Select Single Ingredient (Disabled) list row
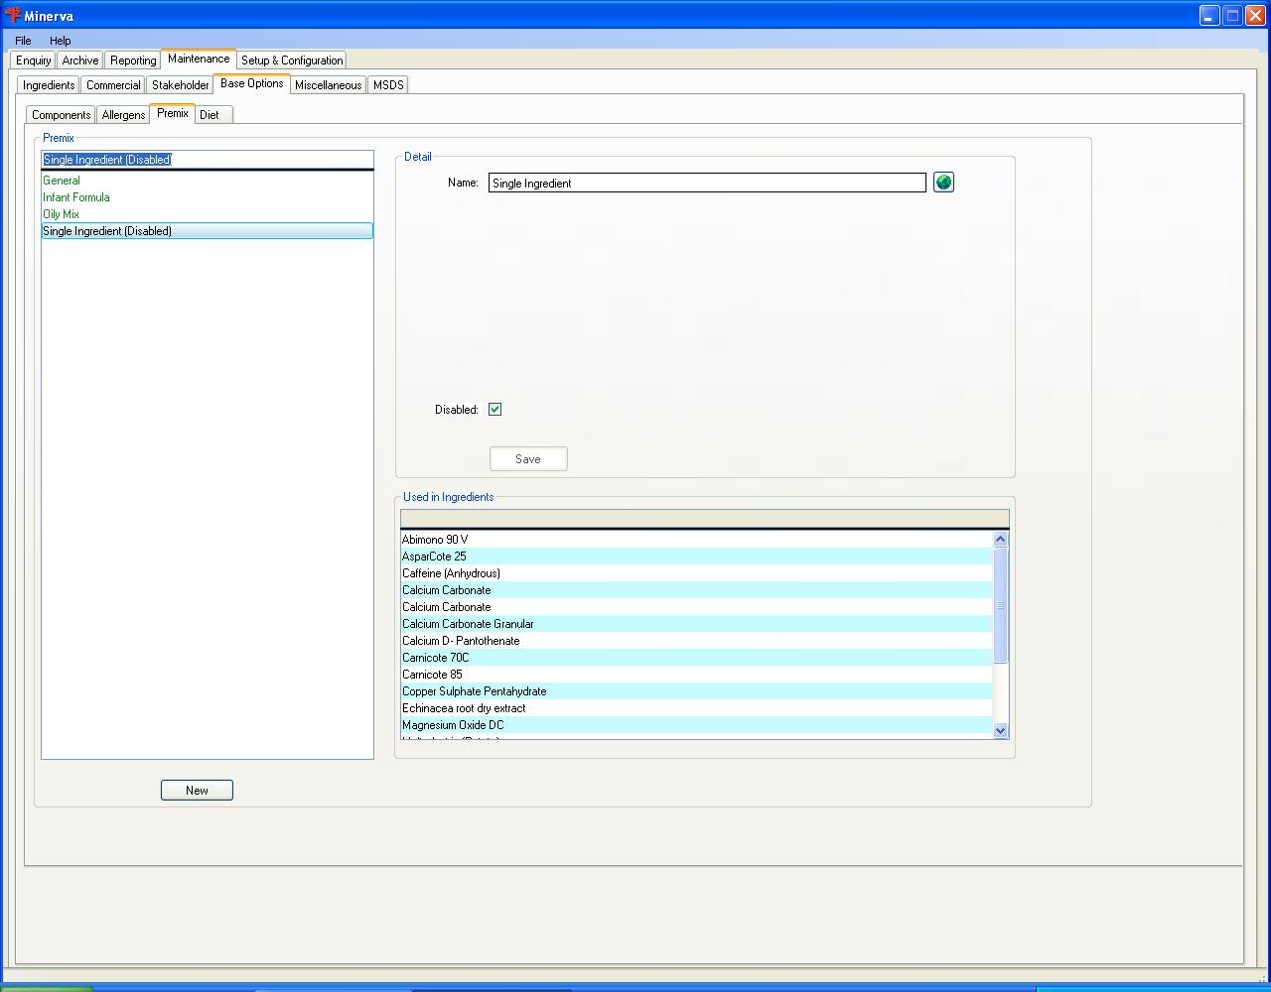This screenshot has height=992, width=1271. tap(208, 231)
